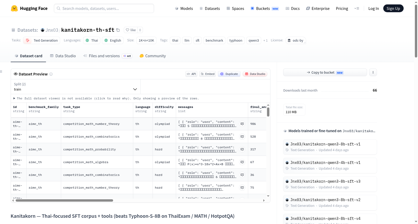Click the table's vertical scrollbar thumb
Image resolution: width=418 pixels, height=224 pixels.
pyautogui.click(x=268, y=112)
